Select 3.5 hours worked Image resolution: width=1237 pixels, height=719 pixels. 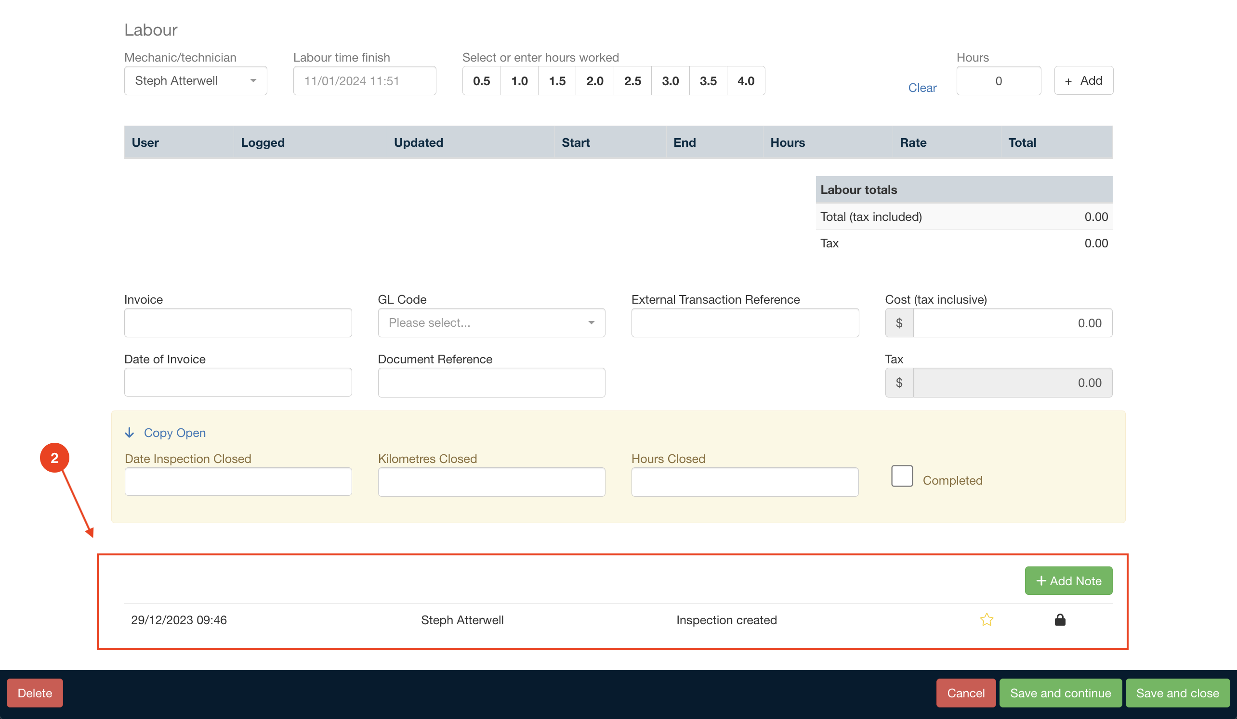708,81
